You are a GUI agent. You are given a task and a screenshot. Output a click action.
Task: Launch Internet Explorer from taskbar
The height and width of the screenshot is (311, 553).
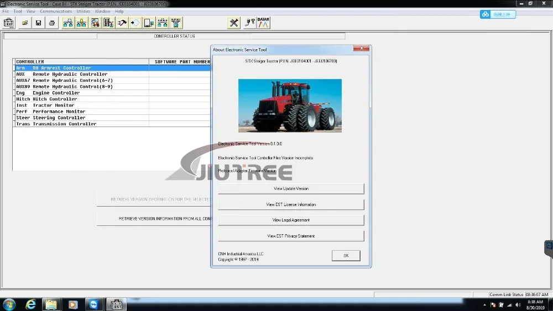click(x=30, y=304)
